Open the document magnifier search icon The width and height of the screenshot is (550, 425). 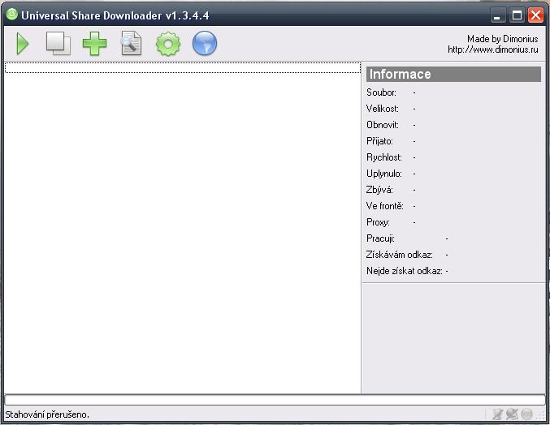[131, 44]
